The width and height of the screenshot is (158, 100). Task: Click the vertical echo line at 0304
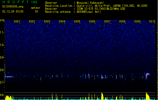click(x=62, y=75)
